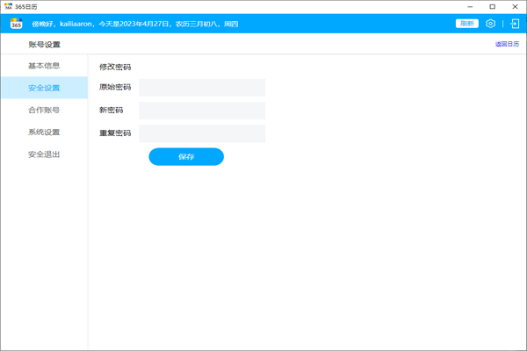The width and height of the screenshot is (527, 351).
Task: Click into the 新密码 field
Action: (202, 111)
